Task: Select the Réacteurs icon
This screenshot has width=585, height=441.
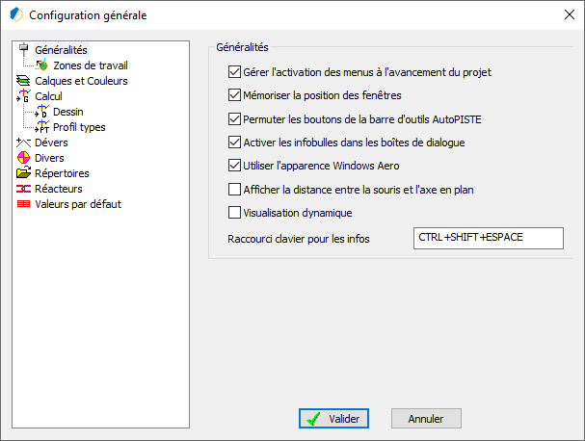Action: pyautogui.click(x=23, y=189)
